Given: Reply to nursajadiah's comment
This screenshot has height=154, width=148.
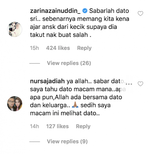Looking at the screenshot, I should [x=83, y=126].
